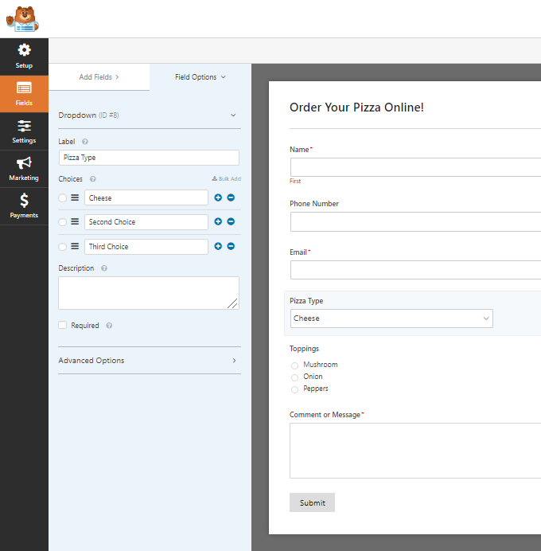Collapse the Dropdown field header section
The height and width of the screenshot is (551, 541).
point(233,115)
